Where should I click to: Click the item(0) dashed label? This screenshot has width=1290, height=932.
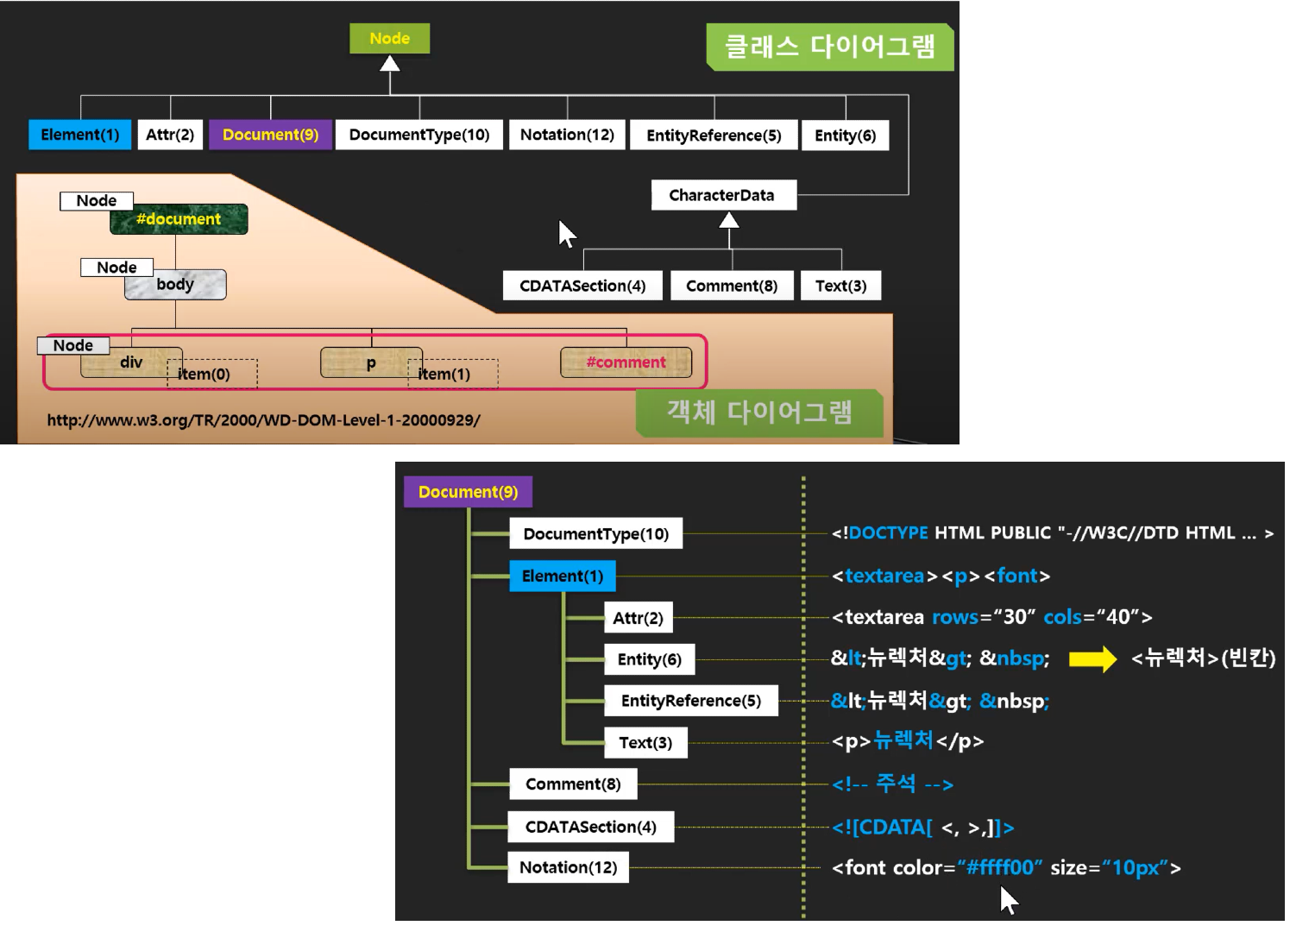[212, 374]
